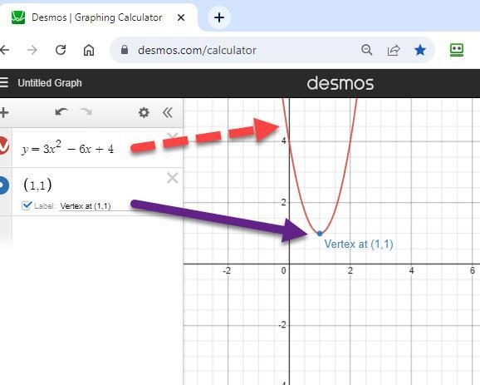Uncheck the Label checkbox for the point
Viewport: 480px width, 385px height.
(27, 205)
